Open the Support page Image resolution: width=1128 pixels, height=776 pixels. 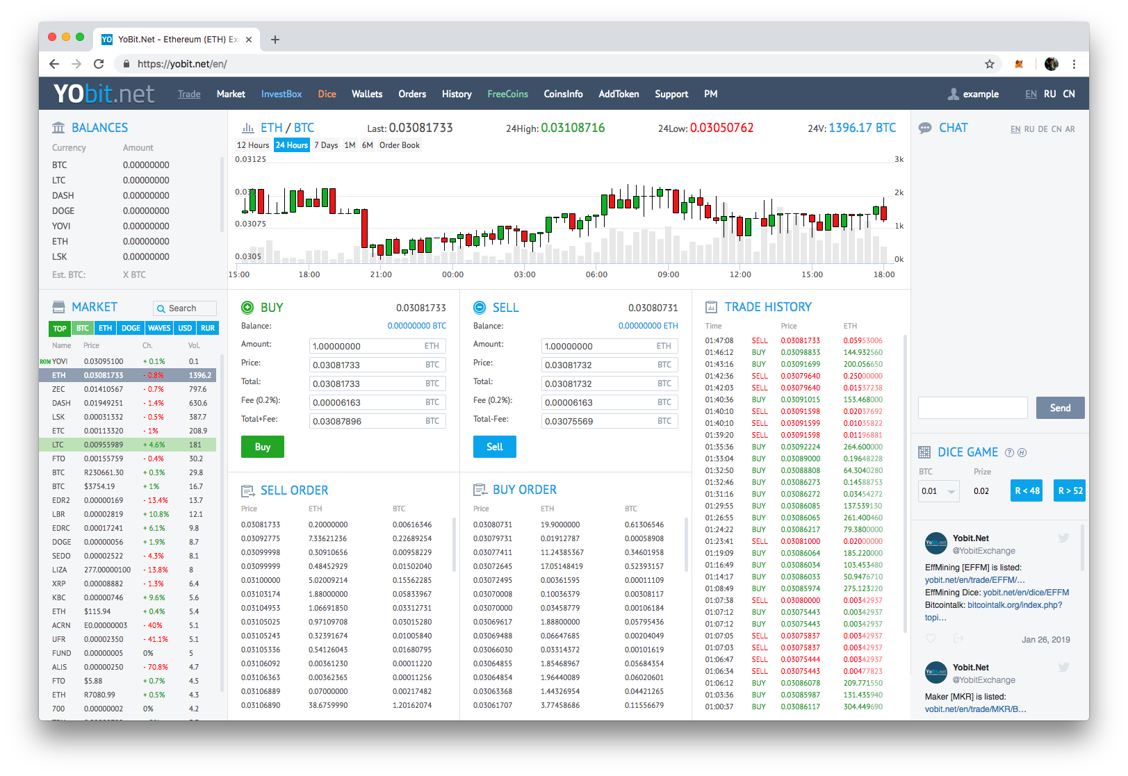[x=671, y=94]
